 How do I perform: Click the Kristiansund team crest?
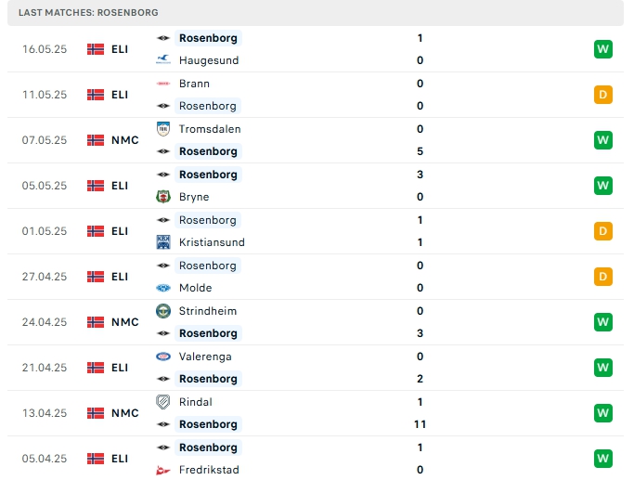pyautogui.click(x=163, y=242)
